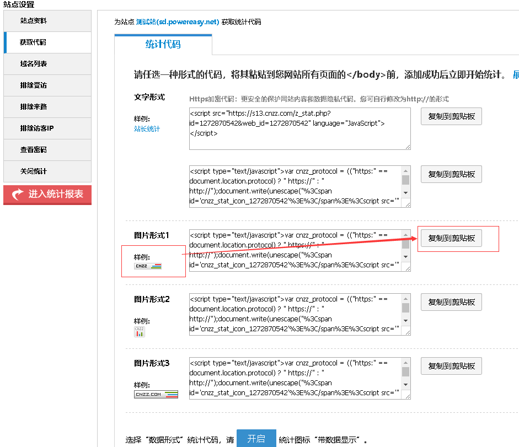Click the small chart icon under 图片形式2
The image size is (519, 447).
coord(140,331)
